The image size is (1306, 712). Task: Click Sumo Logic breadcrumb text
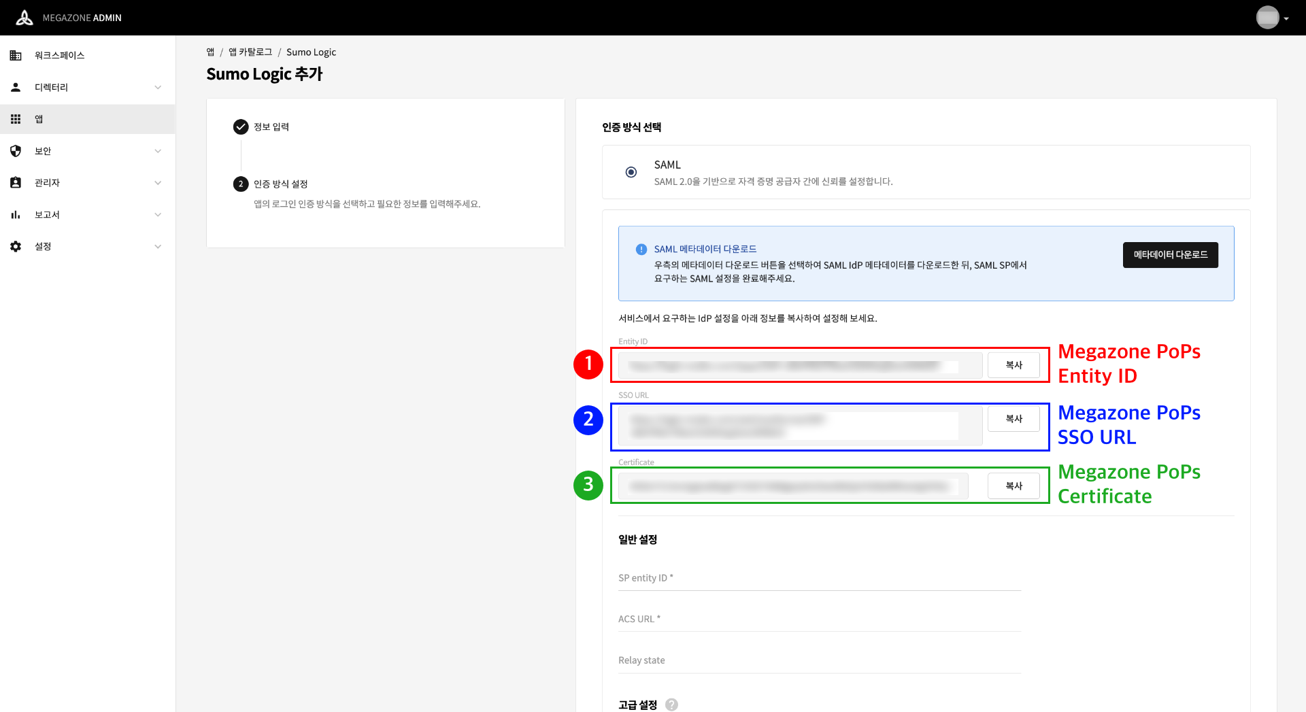tap(311, 52)
